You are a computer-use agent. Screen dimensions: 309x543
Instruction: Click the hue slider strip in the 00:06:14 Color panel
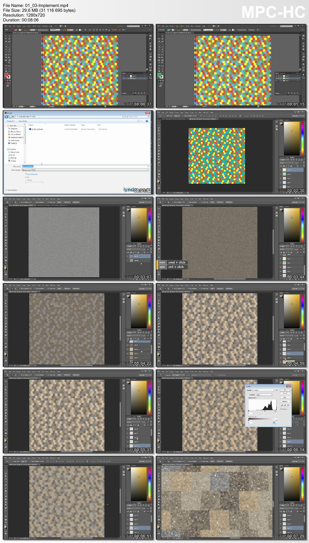coord(302,397)
